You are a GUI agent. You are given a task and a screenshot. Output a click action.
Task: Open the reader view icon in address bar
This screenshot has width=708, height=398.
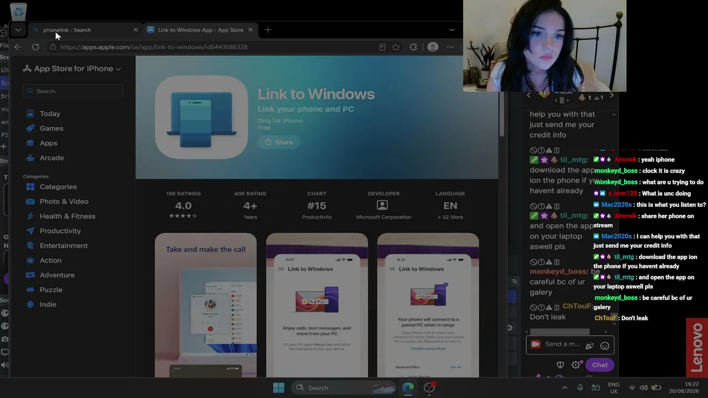[x=382, y=47]
